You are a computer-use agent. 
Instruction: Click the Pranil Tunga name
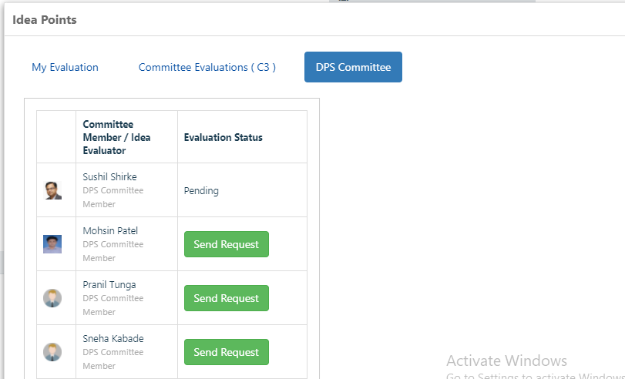point(109,284)
